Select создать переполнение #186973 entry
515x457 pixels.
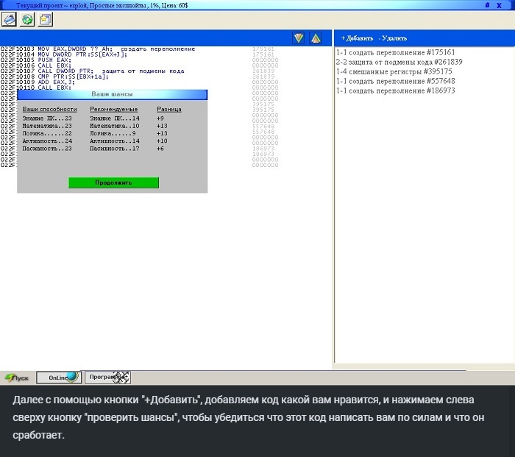pos(395,91)
